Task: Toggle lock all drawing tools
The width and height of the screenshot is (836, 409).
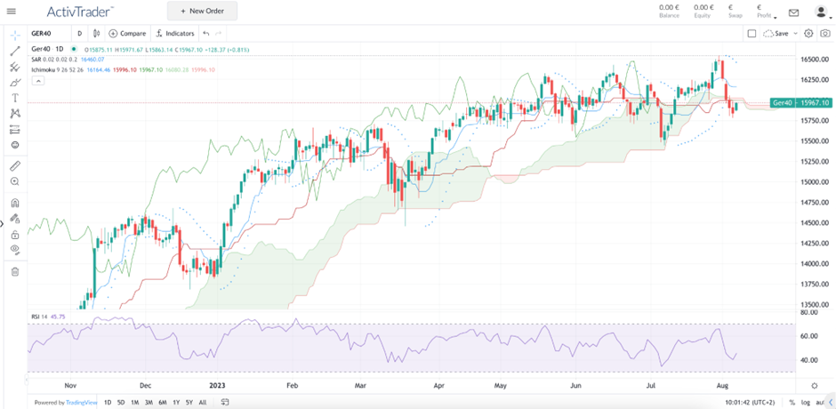Action: coord(15,235)
